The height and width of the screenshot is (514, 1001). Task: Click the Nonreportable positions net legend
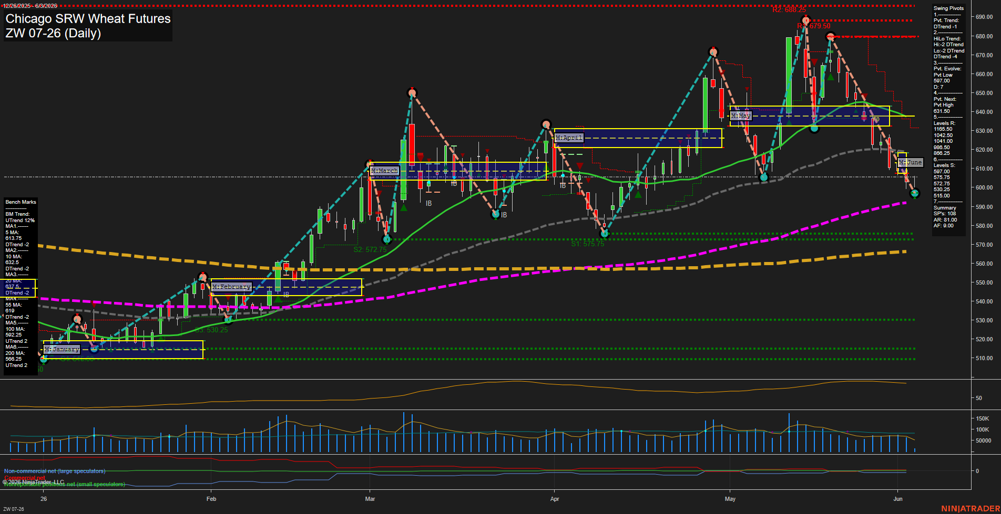65,484
